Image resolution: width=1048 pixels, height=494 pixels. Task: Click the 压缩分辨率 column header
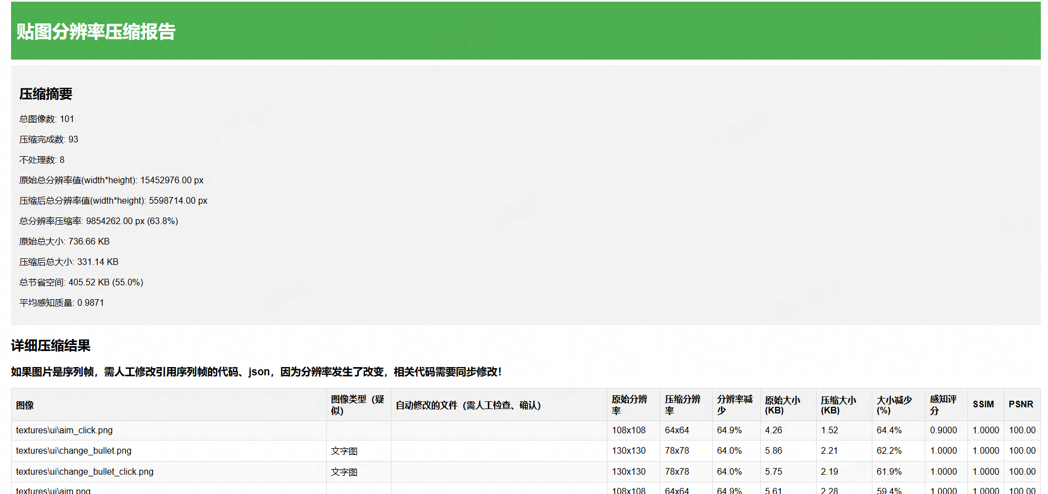click(682, 405)
